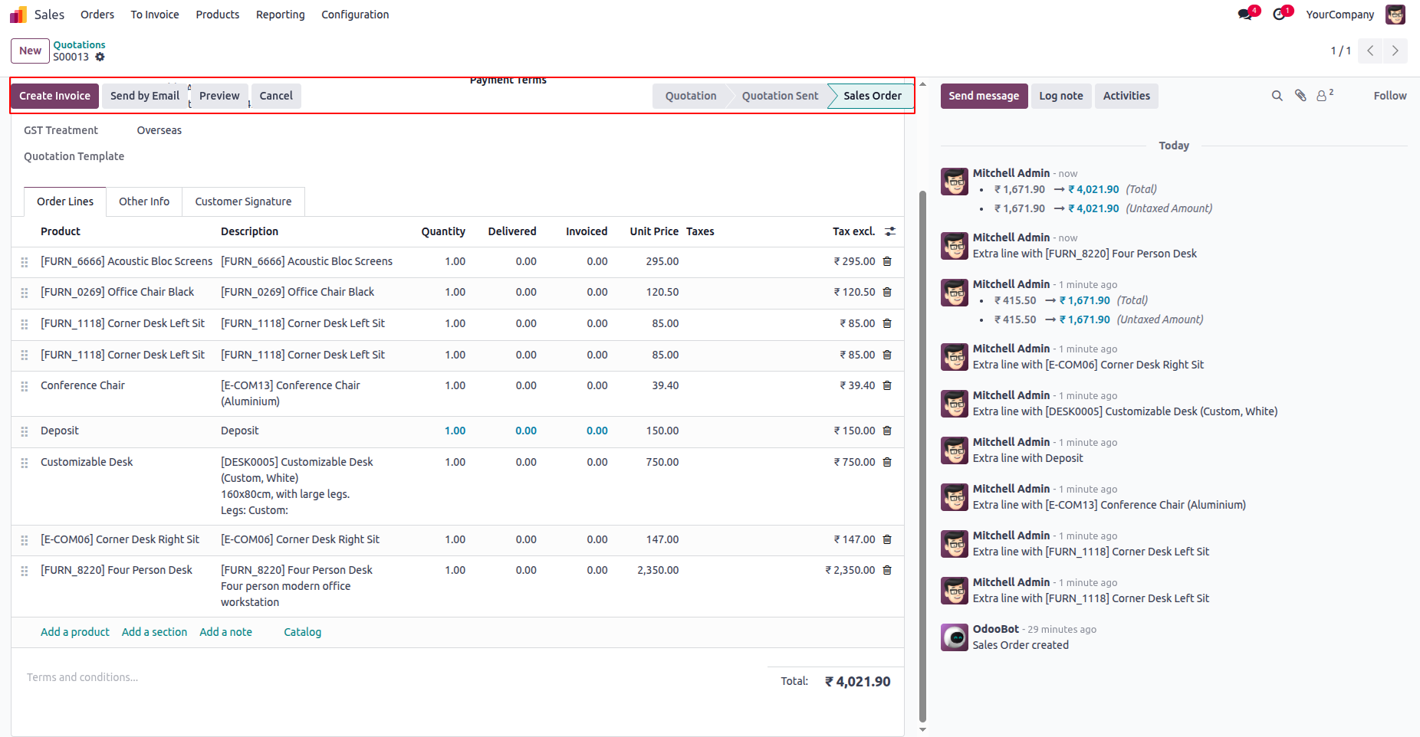
Task: Switch to the Customer Signature tab
Action: click(243, 201)
